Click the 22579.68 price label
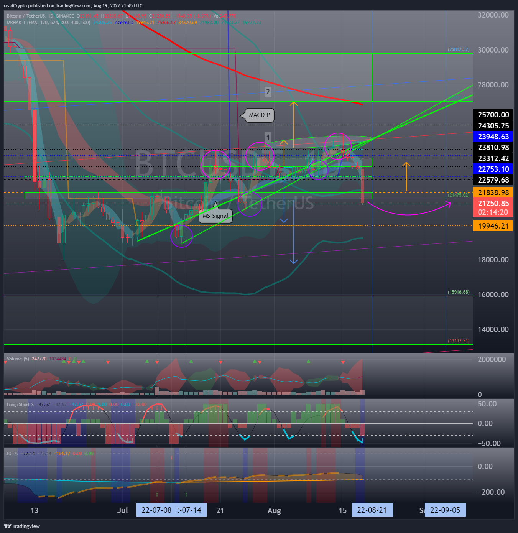The width and height of the screenshot is (518, 533). 493,180
